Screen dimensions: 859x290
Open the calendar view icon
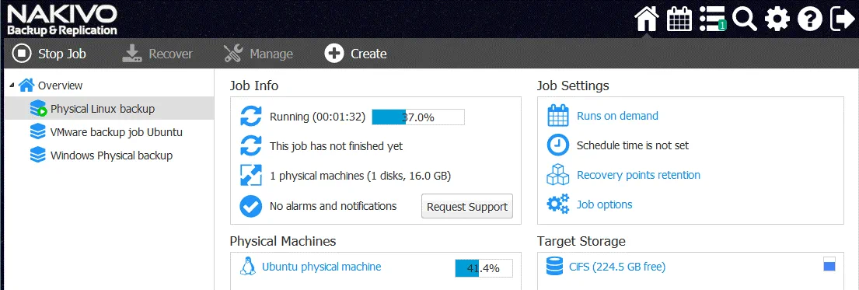(x=679, y=19)
